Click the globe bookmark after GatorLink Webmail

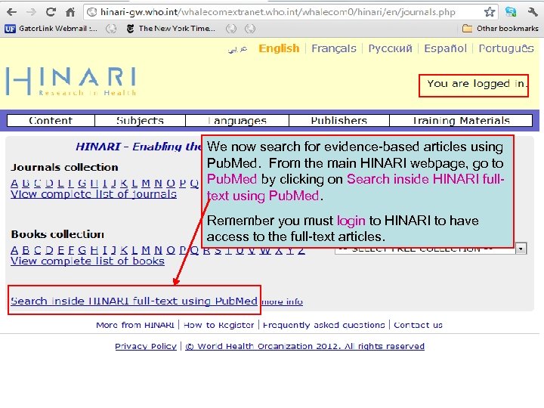click(x=111, y=29)
